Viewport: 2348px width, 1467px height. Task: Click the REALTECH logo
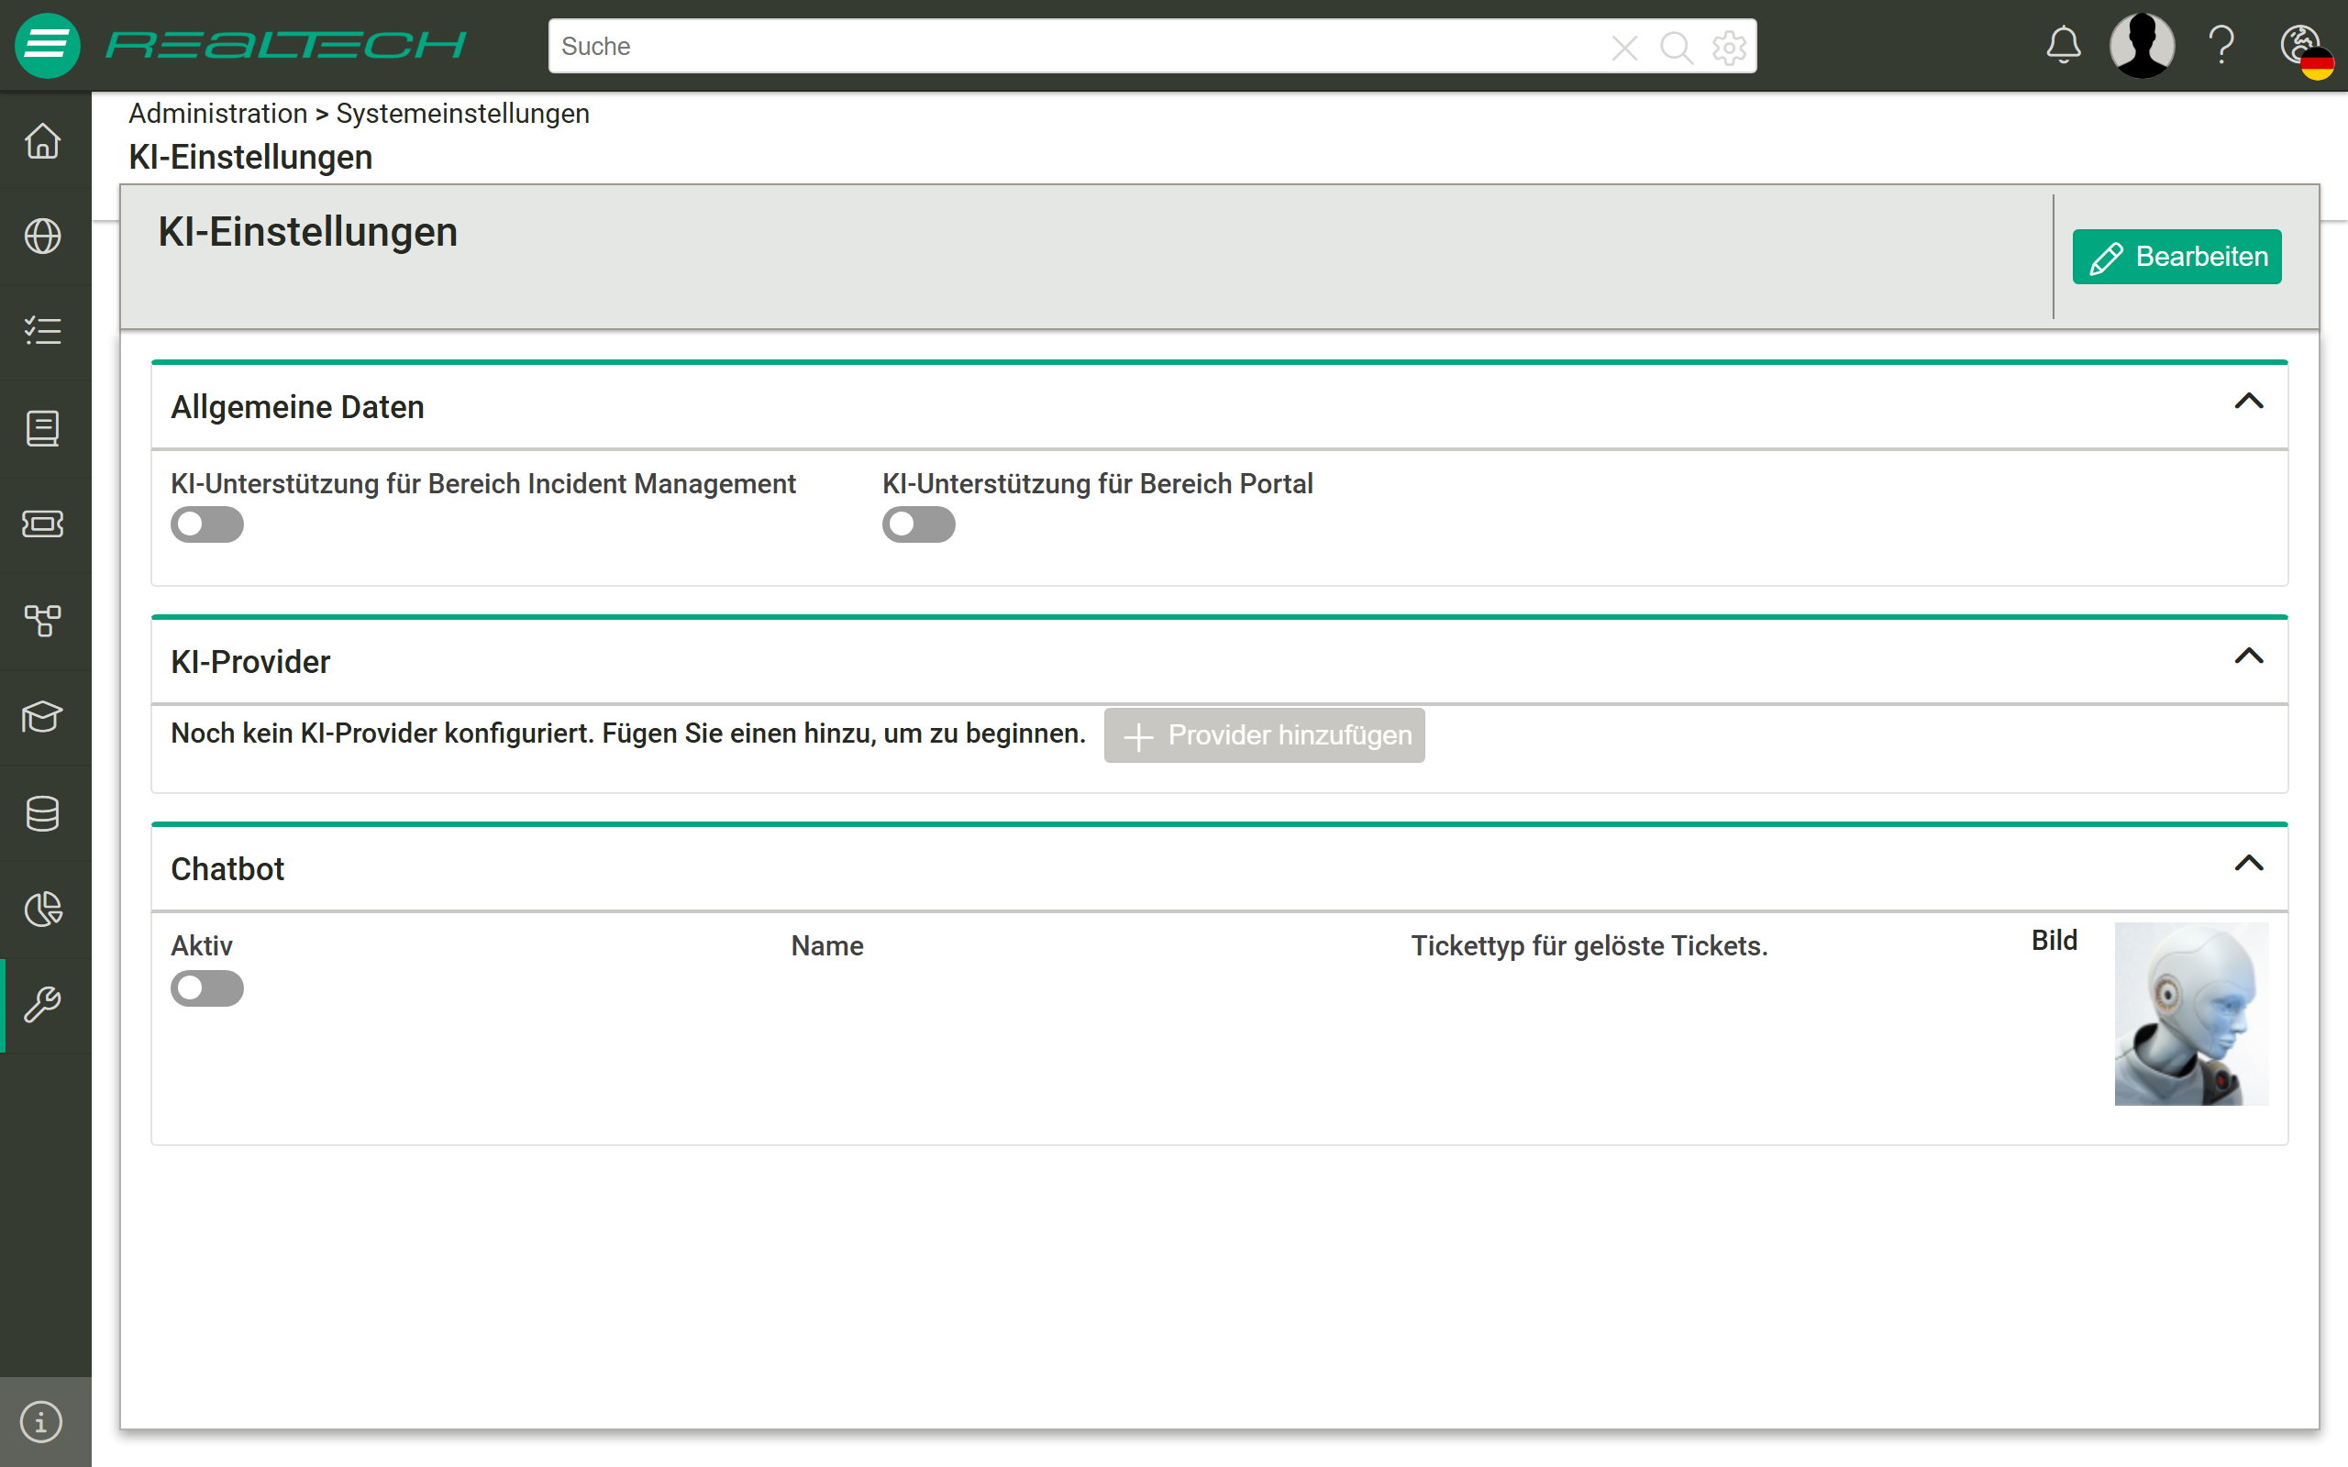285,46
